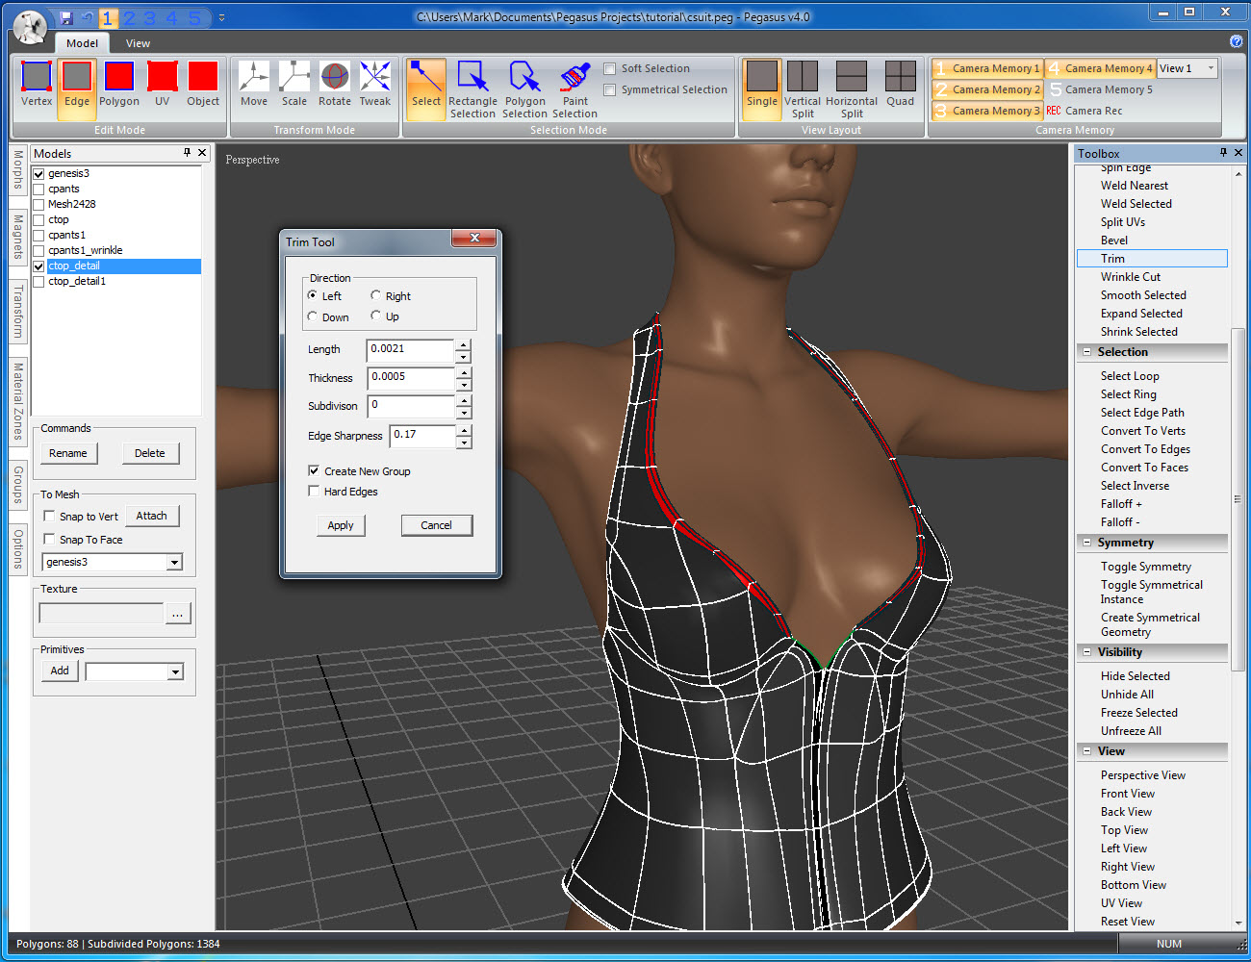Recall Camera Memory 5
1251x962 pixels.
click(1100, 89)
